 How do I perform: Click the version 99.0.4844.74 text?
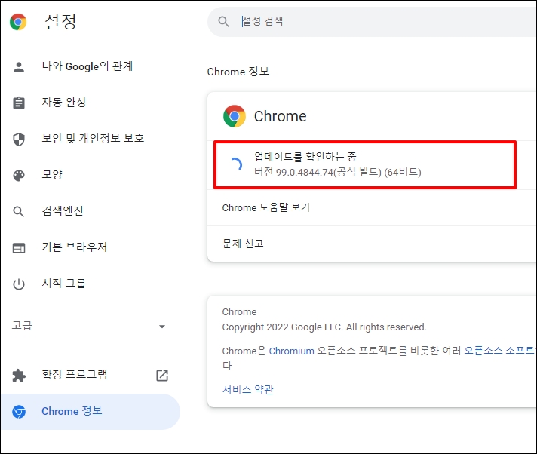[337, 172]
